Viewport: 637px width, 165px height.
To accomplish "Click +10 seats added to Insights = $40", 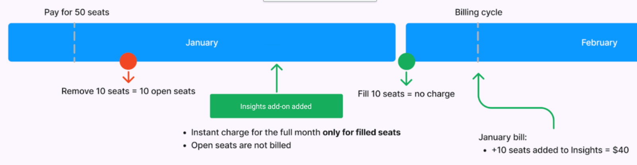I will 560,150.
